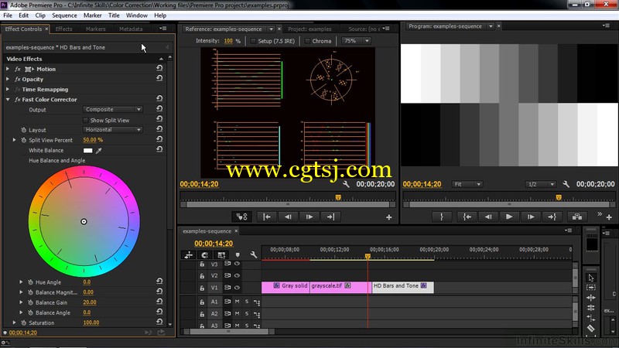Expand Split View Percent property
Image resolution: width=619 pixels, height=348 pixels.
coord(14,140)
